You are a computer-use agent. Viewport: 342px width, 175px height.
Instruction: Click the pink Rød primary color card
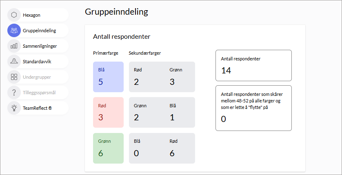(x=108, y=113)
